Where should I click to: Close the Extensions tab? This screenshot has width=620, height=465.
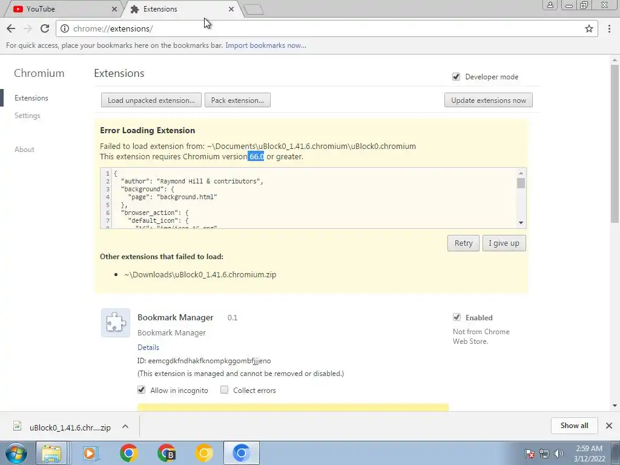pyautogui.click(x=231, y=9)
